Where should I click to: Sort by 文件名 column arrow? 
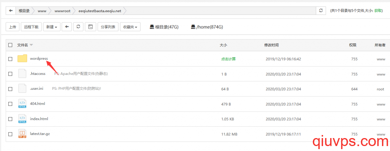31,45
